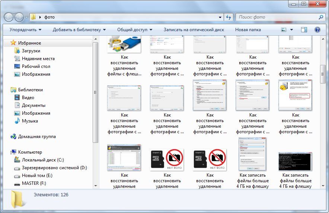Select 'Компьютер' in navigation pane
Screen dimensions: 329x213
click(x=30, y=152)
